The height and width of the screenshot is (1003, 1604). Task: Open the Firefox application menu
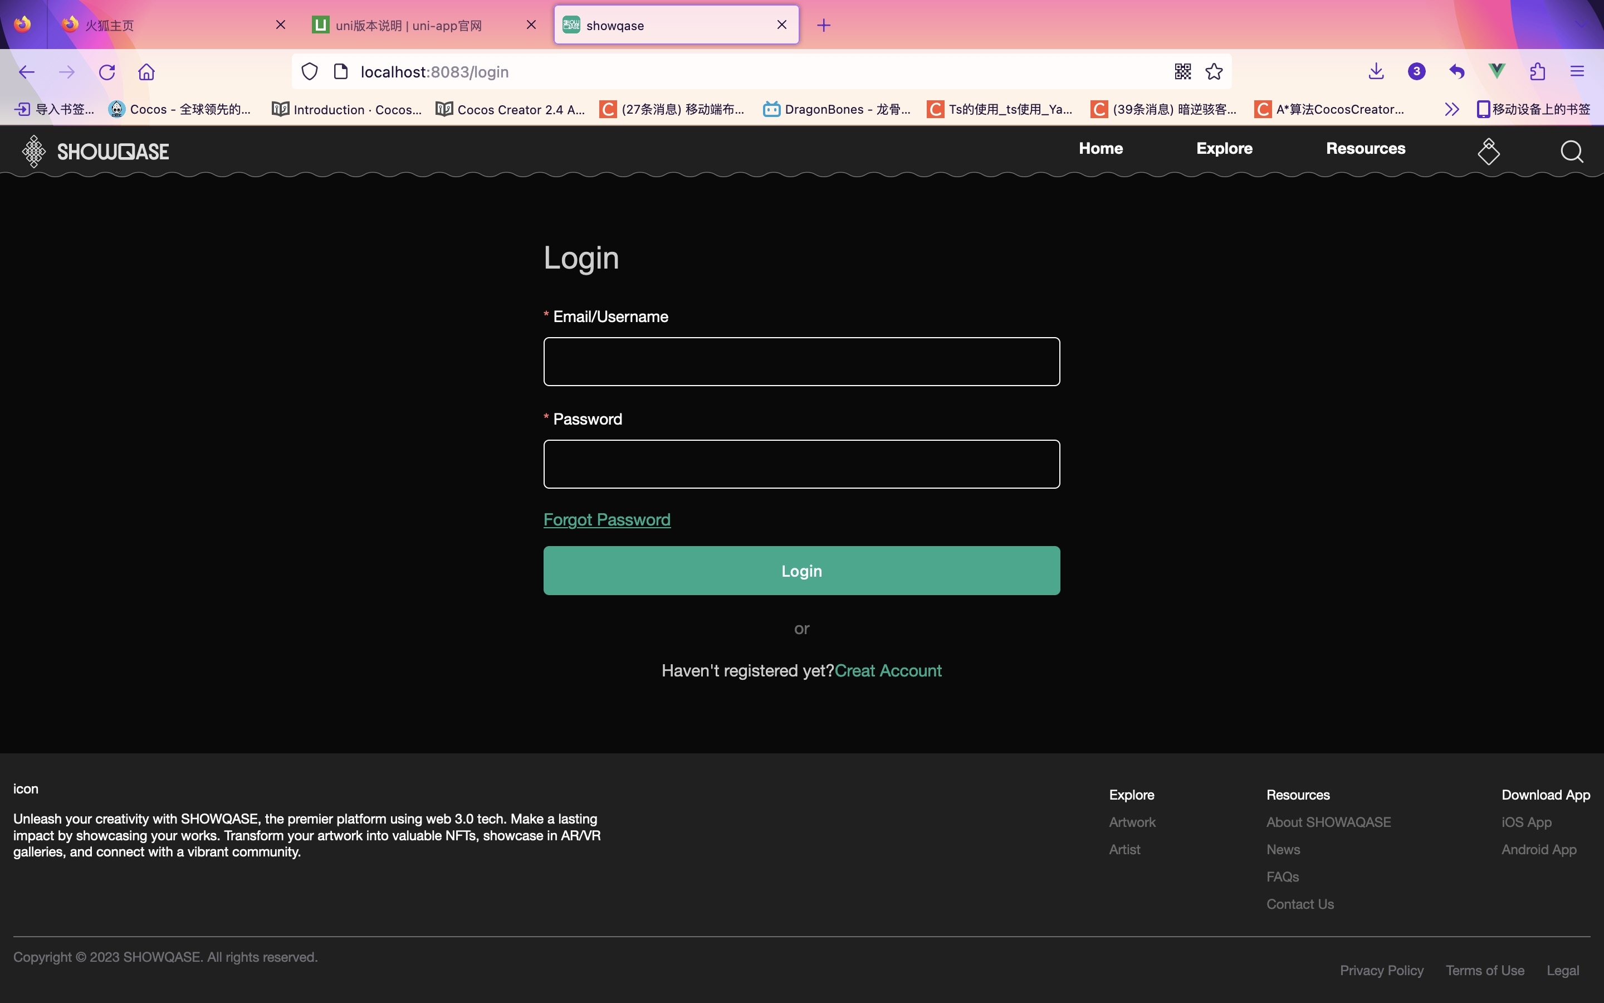1577,72
